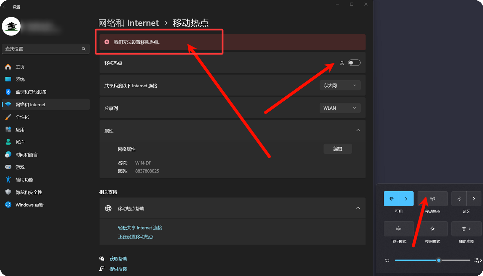Click the search magnifier icon in 查找设置 box
This screenshot has width=483, height=276.
tap(84, 49)
